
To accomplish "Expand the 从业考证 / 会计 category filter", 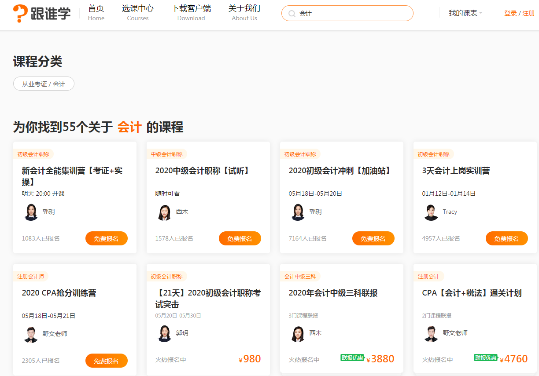I will [44, 84].
